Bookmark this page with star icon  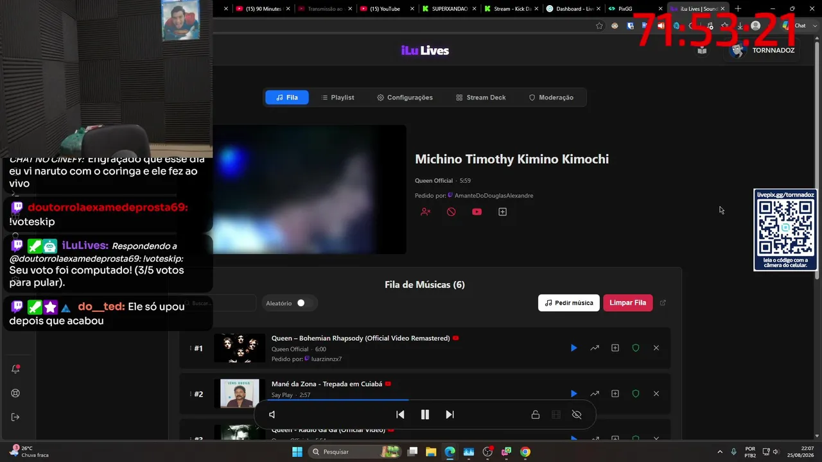[x=599, y=26]
